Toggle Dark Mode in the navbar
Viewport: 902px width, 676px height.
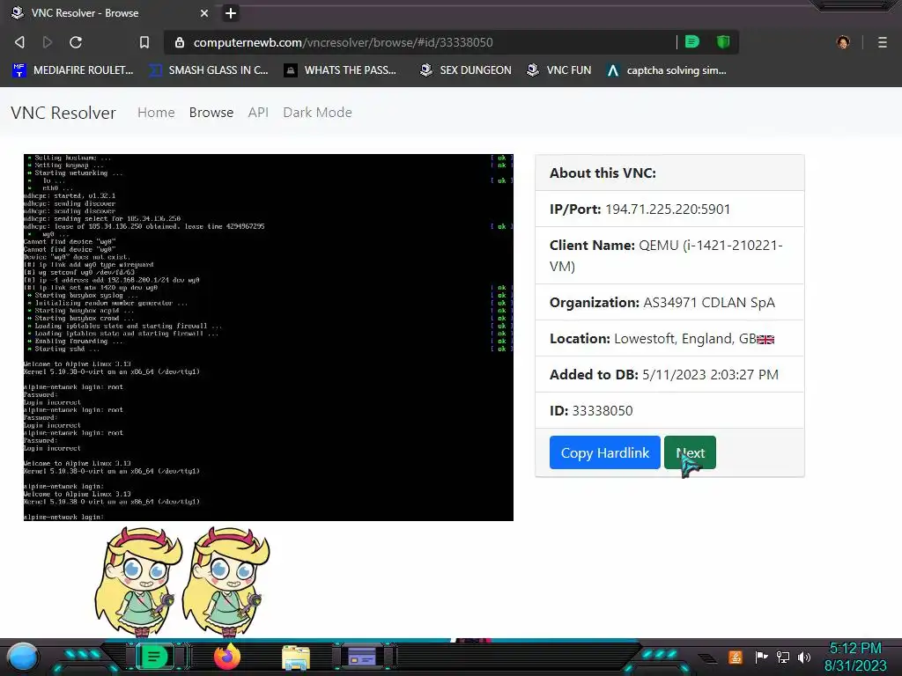(317, 113)
